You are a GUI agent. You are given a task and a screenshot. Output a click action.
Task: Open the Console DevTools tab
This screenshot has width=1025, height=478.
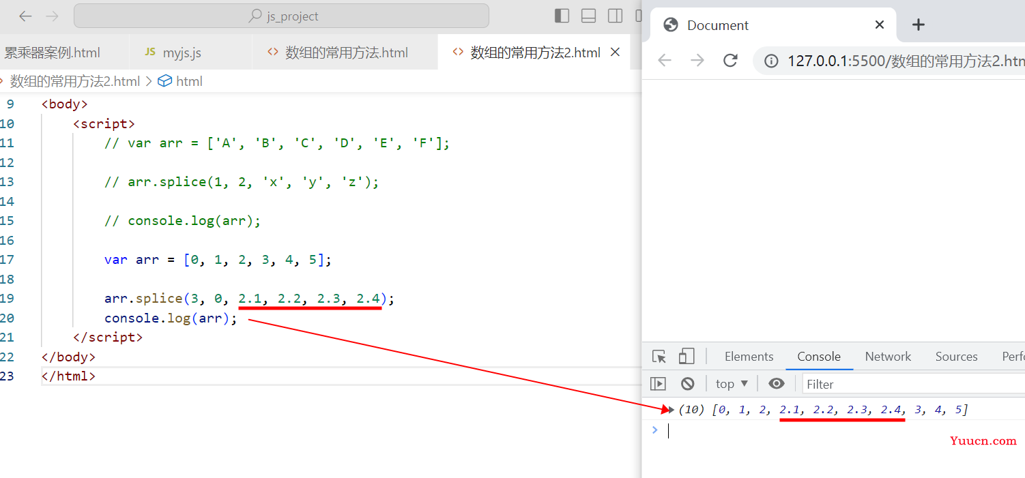coord(819,357)
